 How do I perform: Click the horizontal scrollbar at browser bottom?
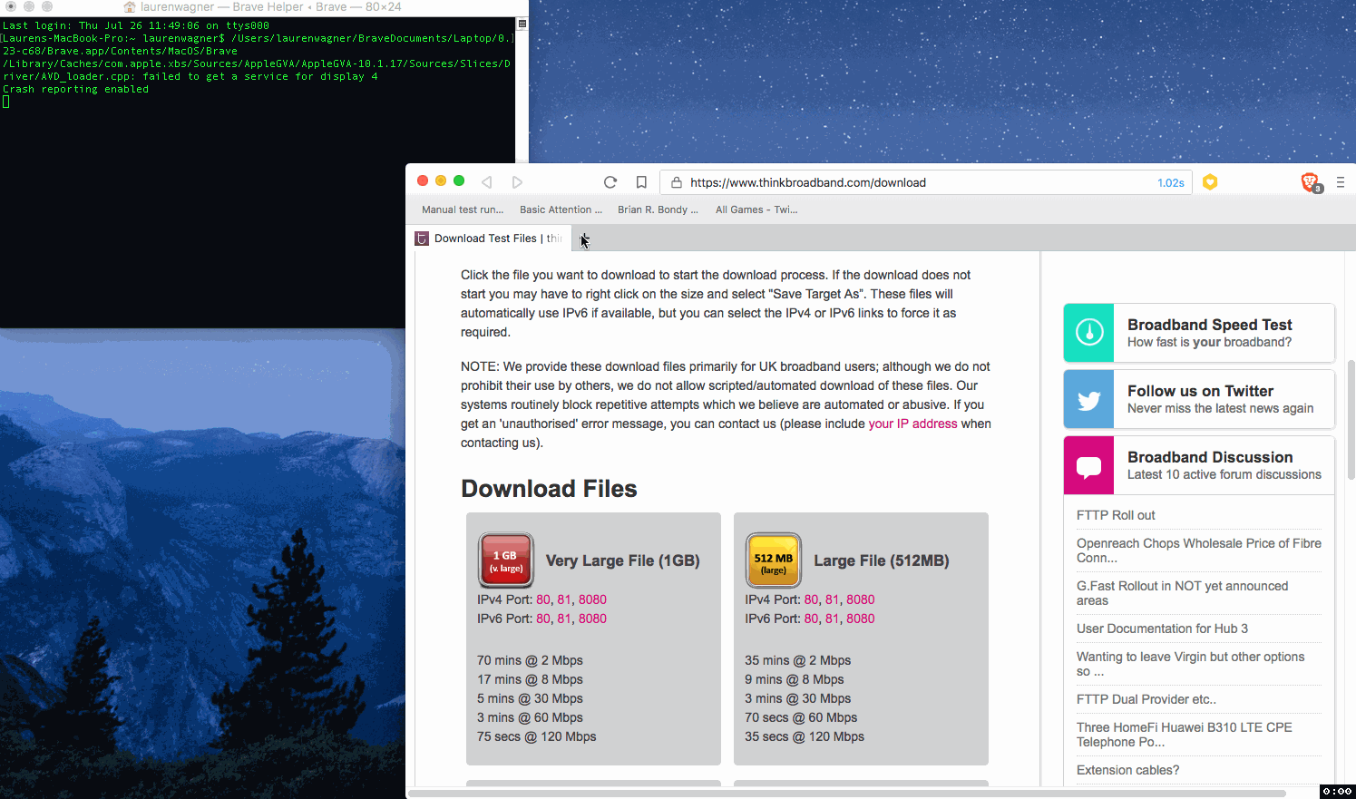click(846, 794)
